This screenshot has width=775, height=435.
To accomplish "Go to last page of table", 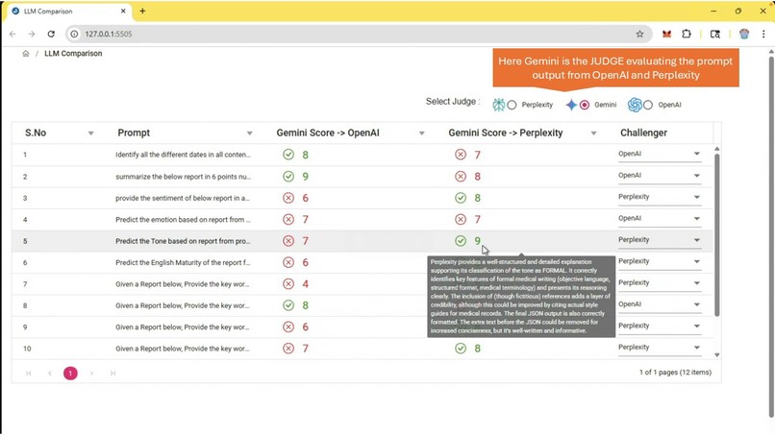I will click(x=112, y=374).
